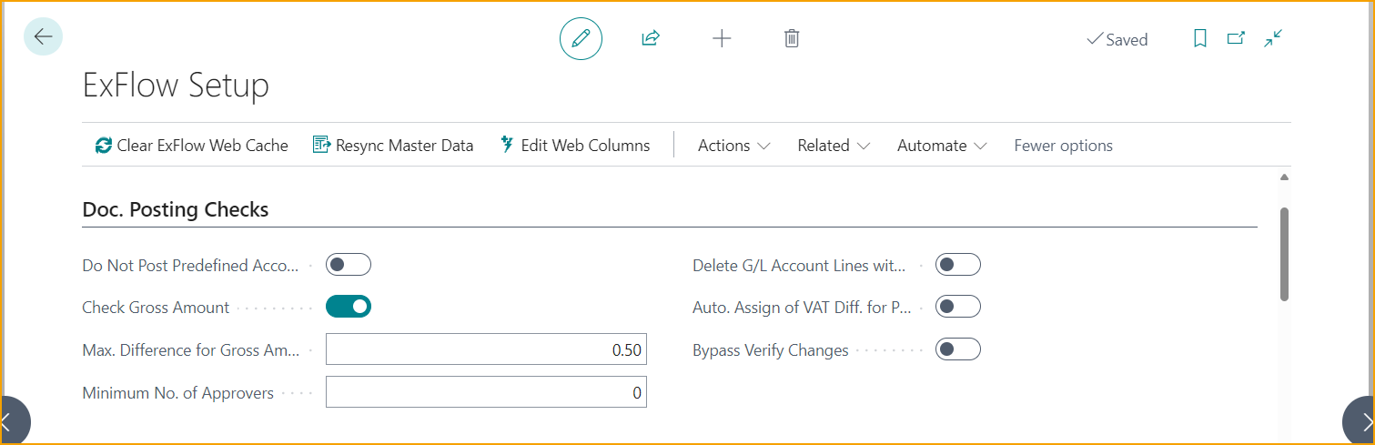This screenshot has height=445, width=1375.
Task: Click Clear ExFlow Web Cache
Action: [191, 146]
